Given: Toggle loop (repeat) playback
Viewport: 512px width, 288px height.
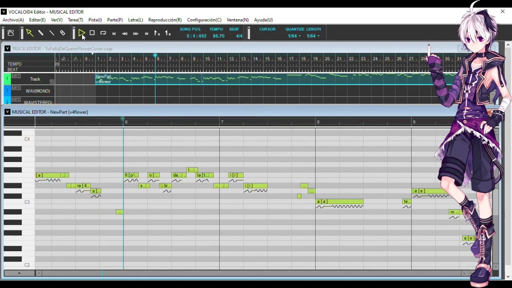Looking at the screenshot, I should tap(103, 33).
